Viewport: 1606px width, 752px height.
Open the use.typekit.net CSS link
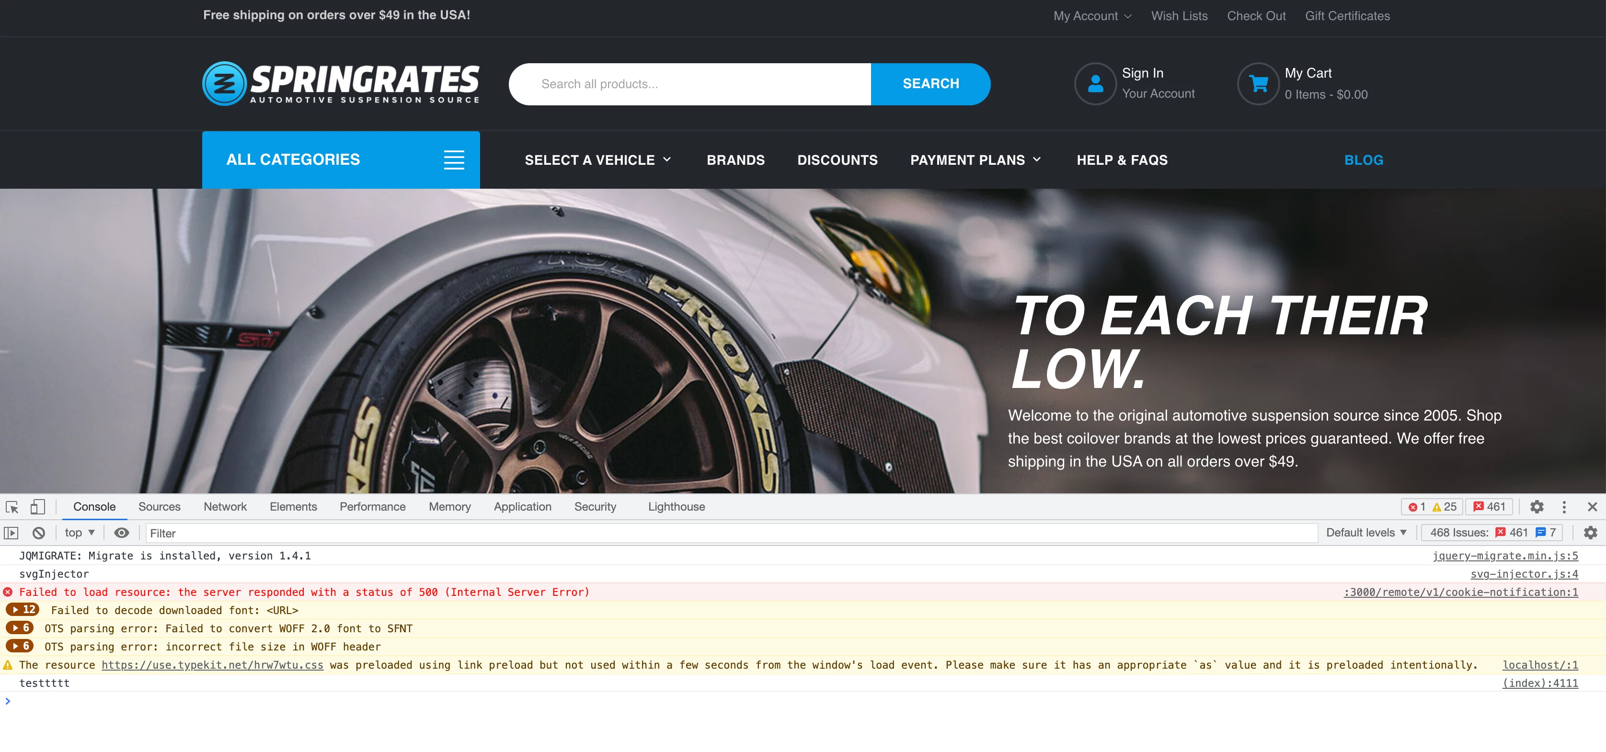(212, 665)
